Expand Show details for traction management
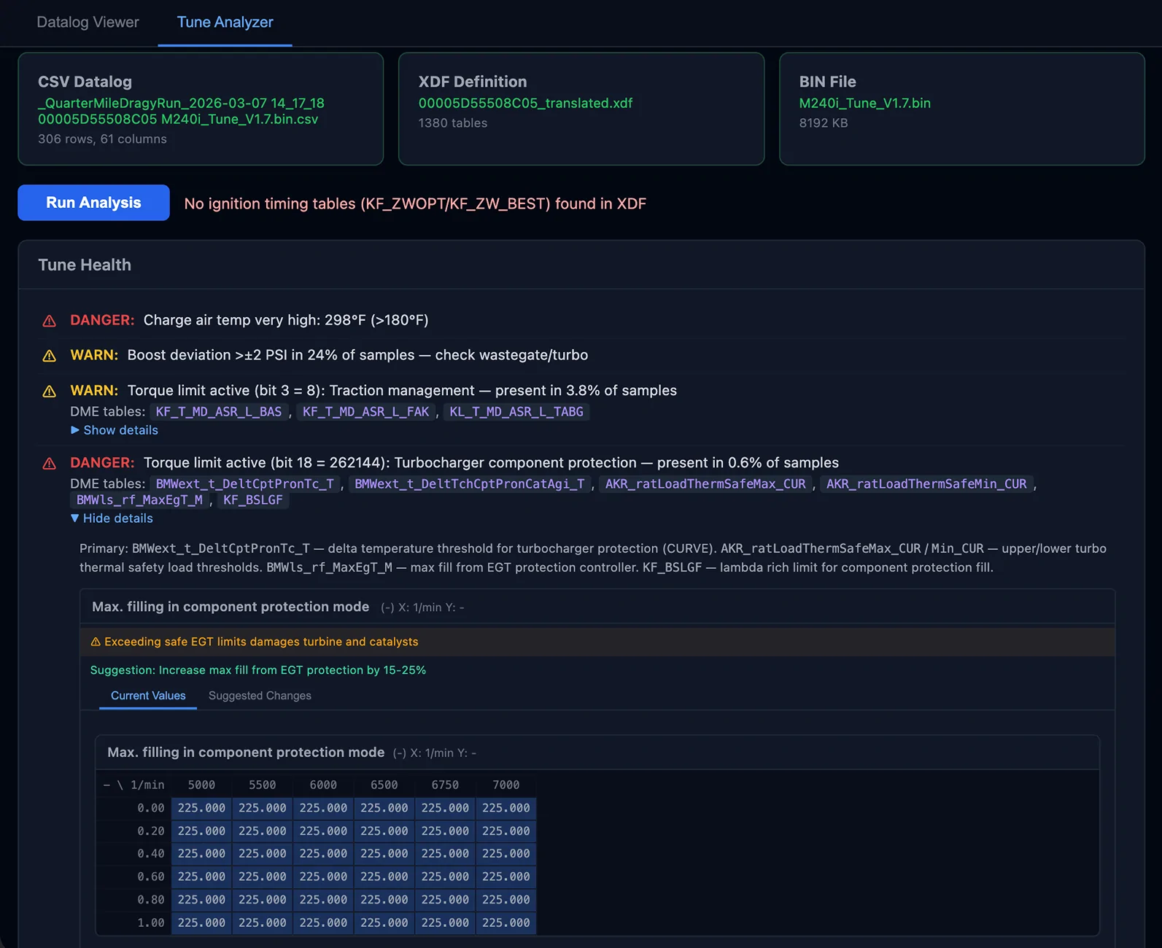This screenshot has width=1162, height=948. [115, 430]
